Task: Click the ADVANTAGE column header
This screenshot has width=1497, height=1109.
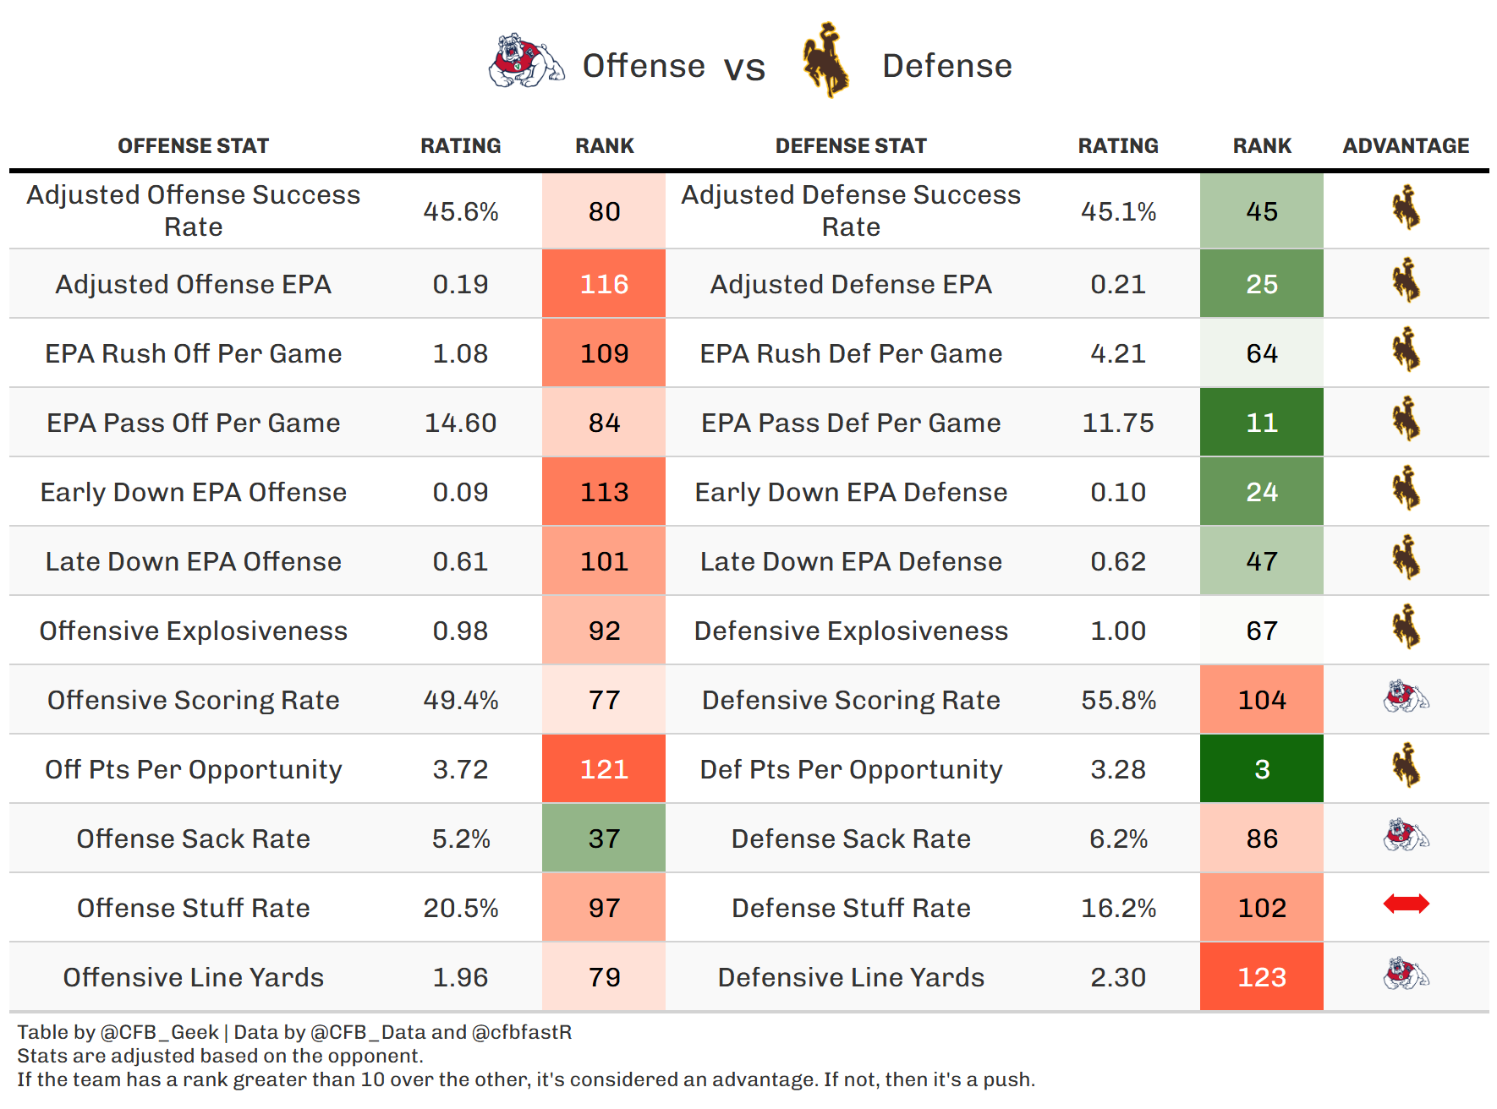Action: pyautogui.click(x=1406, y=146)
